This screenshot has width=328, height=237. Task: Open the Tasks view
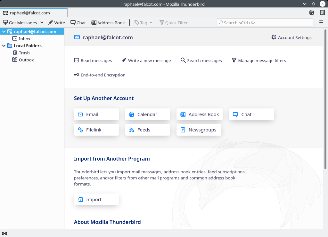click(322, 12)
